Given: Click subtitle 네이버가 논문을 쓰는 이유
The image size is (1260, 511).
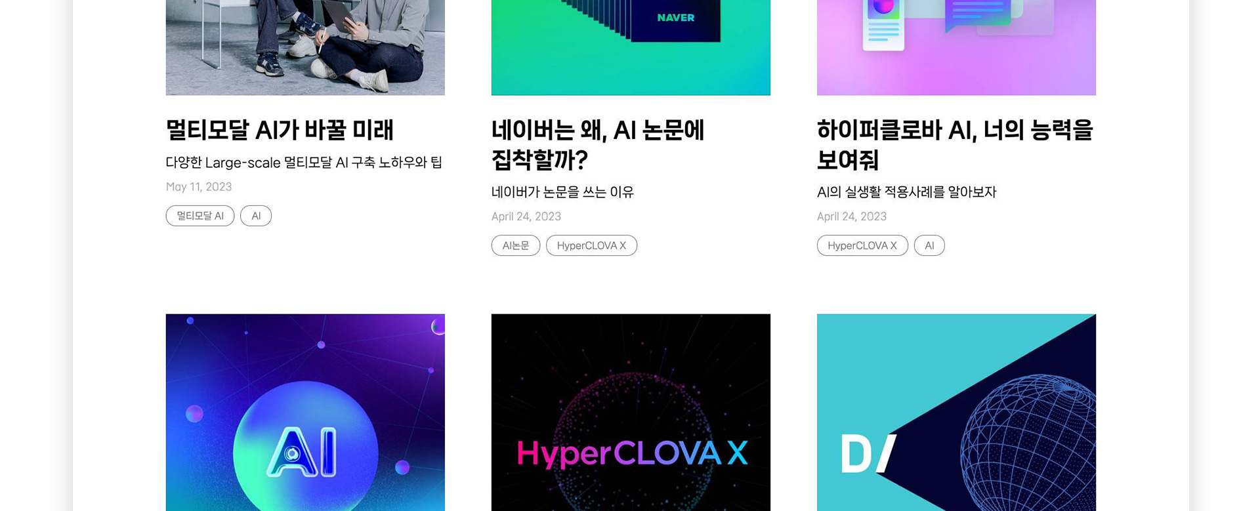Looking at the screenshot, I should [562, 192].
